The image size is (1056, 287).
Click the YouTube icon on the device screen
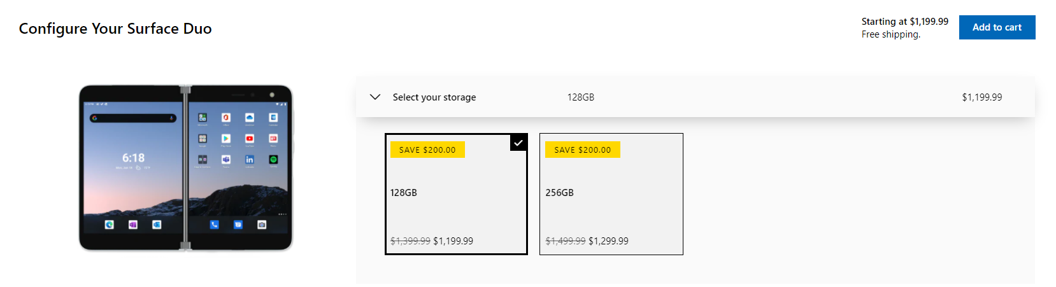(x=250, y=139)
